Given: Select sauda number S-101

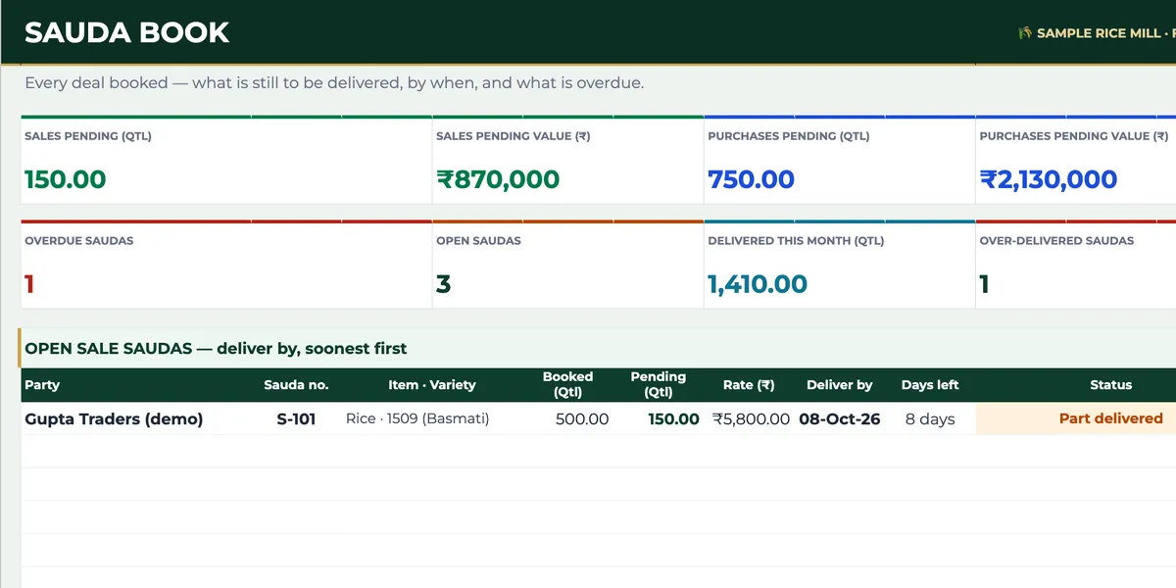Looking at the screenshot, I should tap(296, 418).
